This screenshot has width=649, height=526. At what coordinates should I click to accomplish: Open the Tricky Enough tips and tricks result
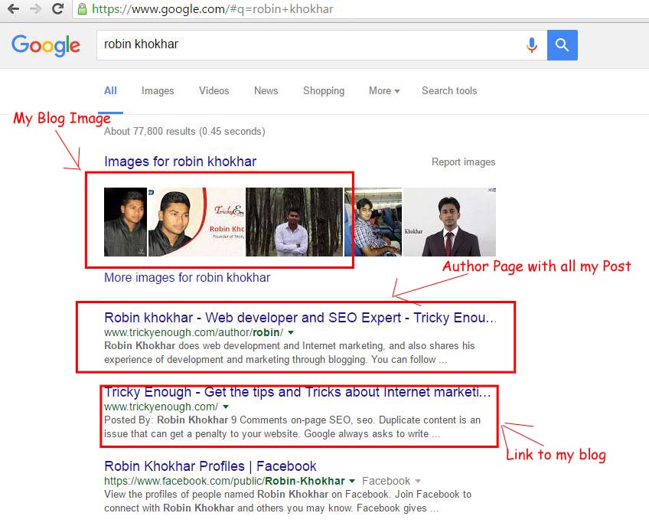[x=297, y=392]
